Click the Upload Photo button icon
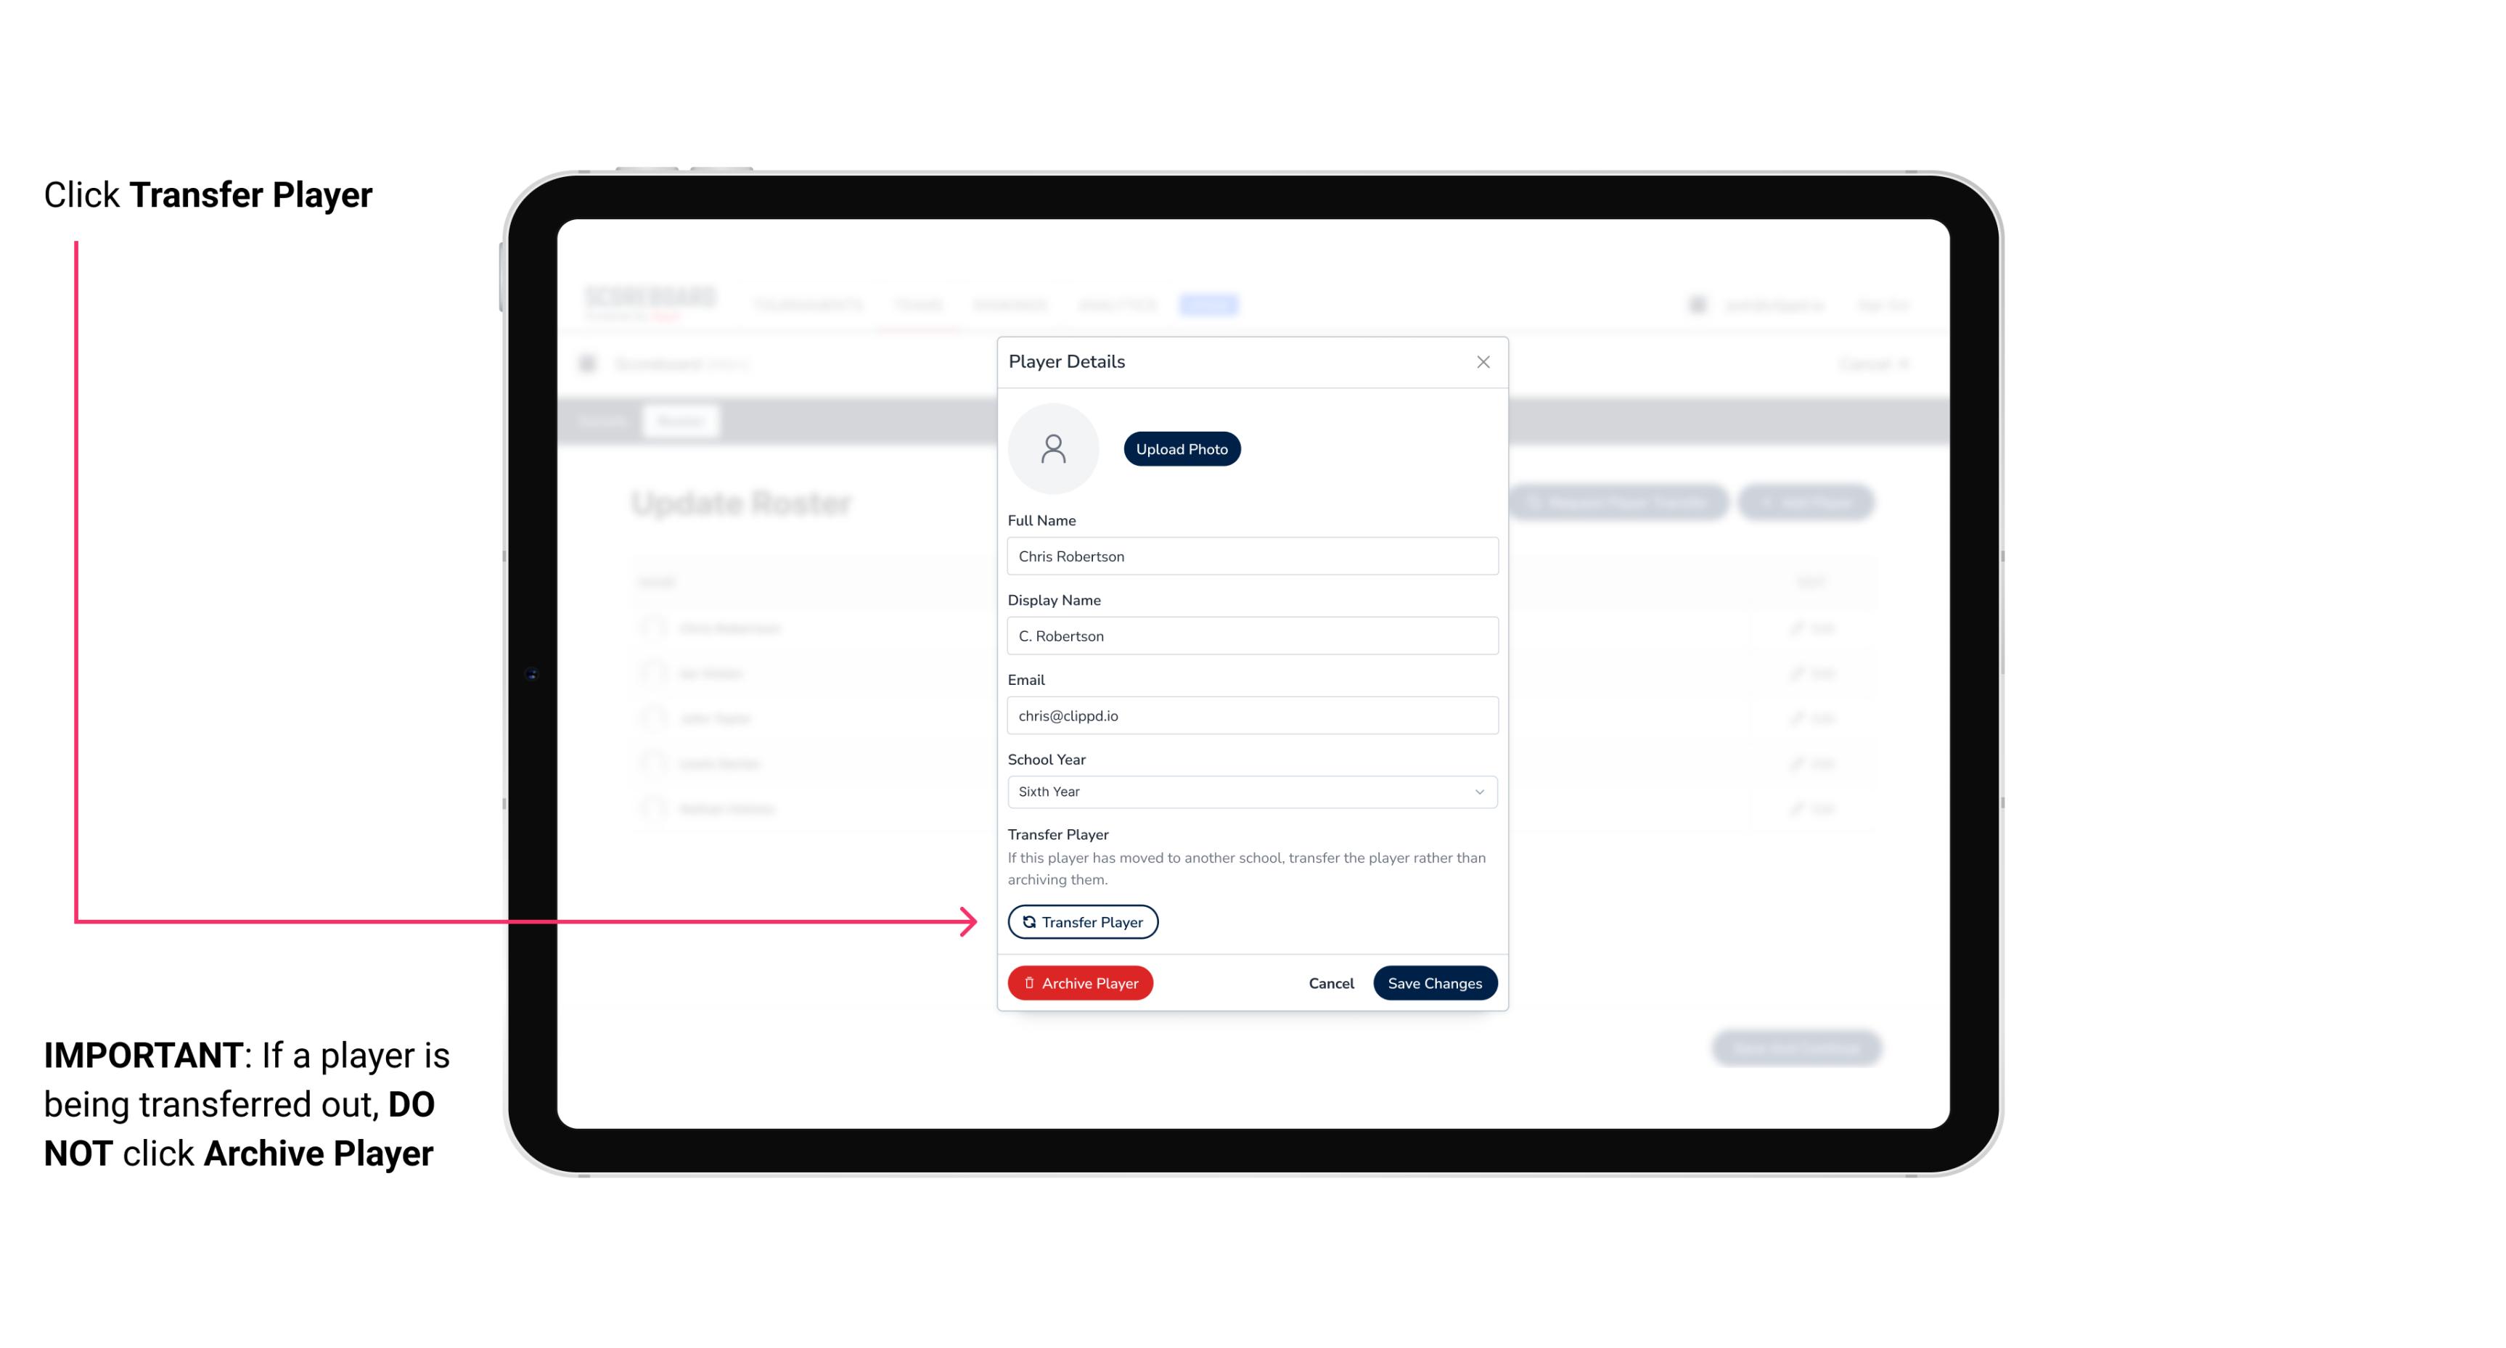This screenshot has width=2506, height=1348. (x=1182, y=448)
